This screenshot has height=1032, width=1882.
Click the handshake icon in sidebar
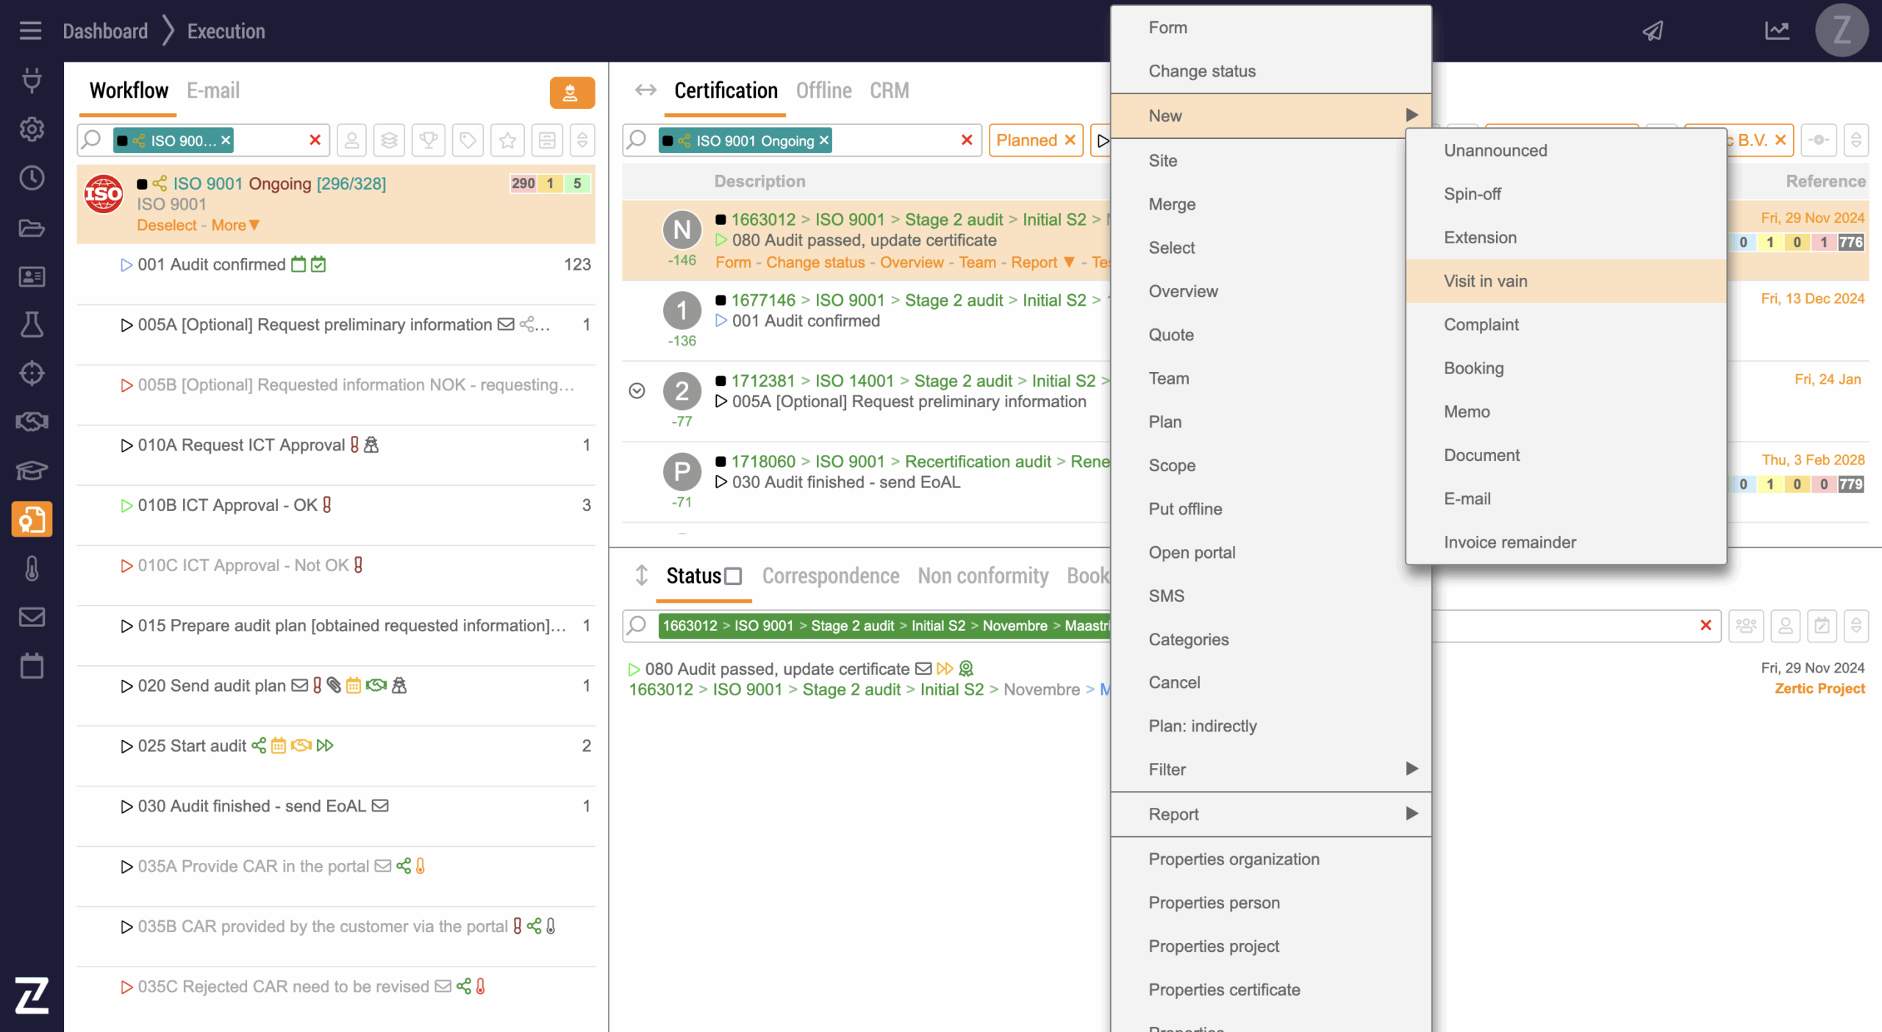click(x=32, y=421)
